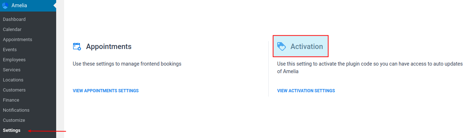This screenshot has height=138, width=467.
Task: Open the Customize menu item
Action: pyautogui.click(x=14, y=120)
